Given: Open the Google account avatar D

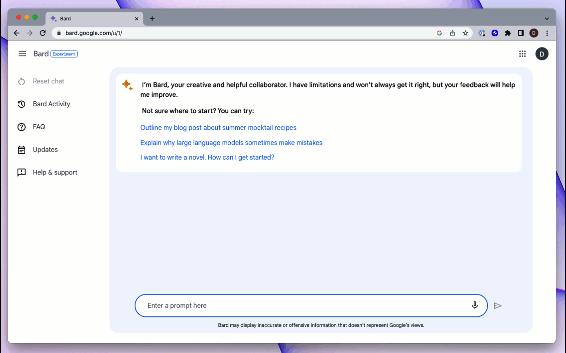Looking at the screenshot, I should 542,54.
